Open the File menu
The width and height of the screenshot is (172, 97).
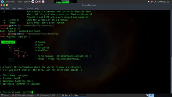[2, 8]
